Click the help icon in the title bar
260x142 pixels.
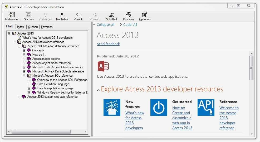click(x=6, y=7)
